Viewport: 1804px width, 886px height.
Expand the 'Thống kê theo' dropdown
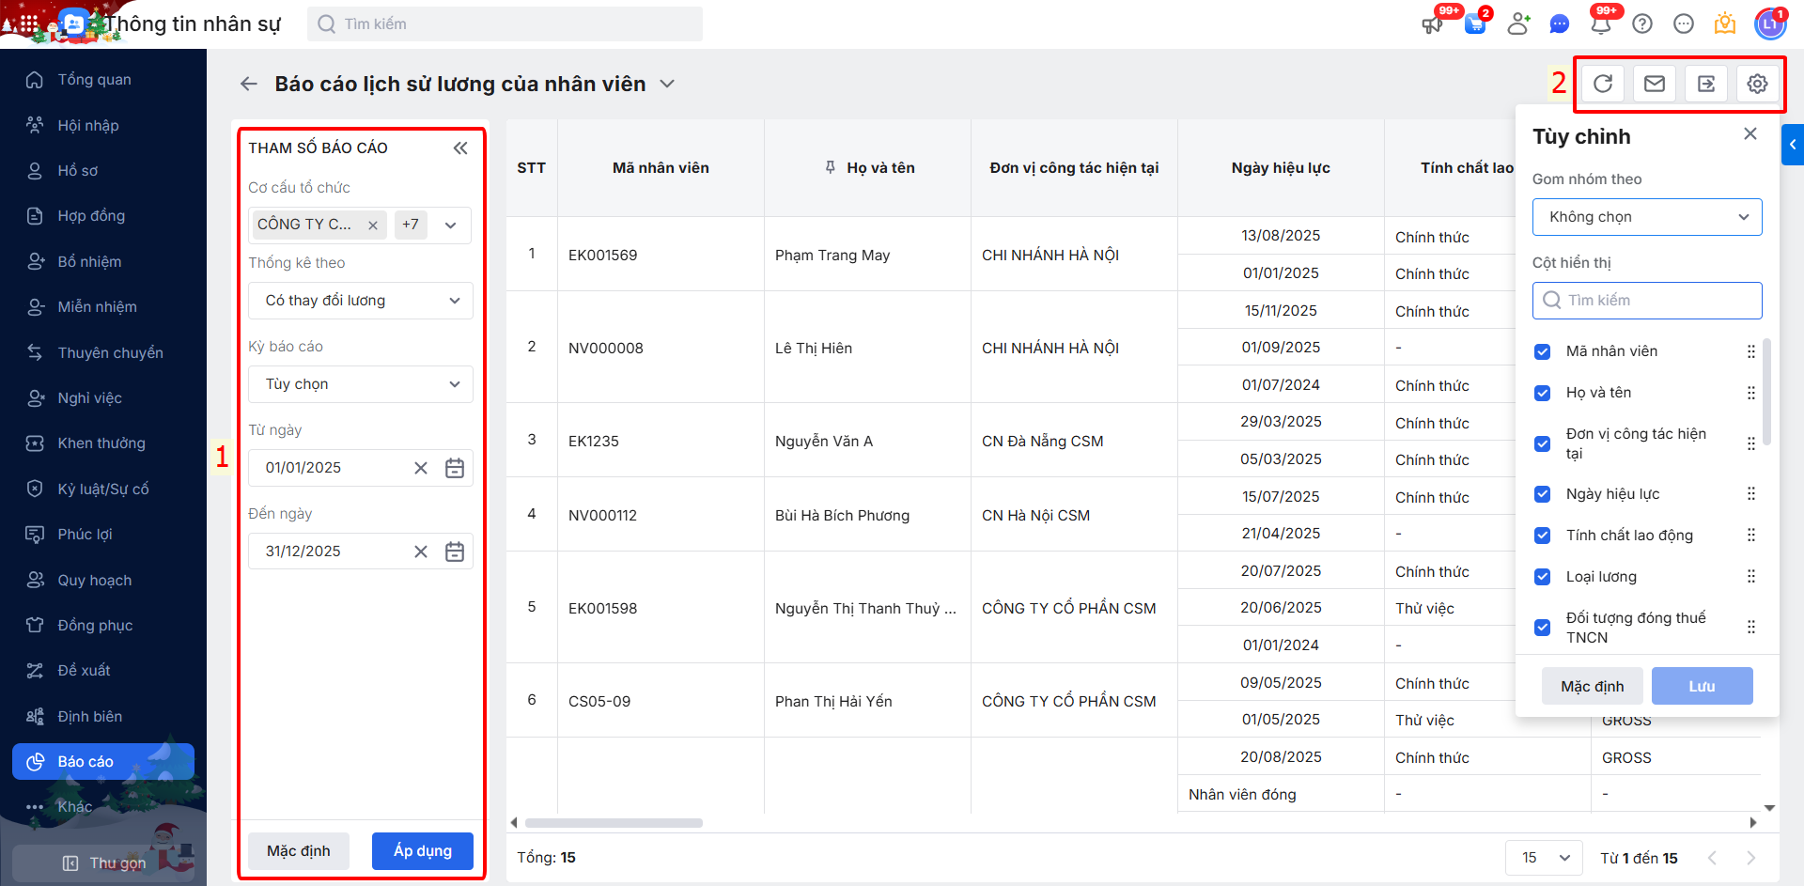361,301
